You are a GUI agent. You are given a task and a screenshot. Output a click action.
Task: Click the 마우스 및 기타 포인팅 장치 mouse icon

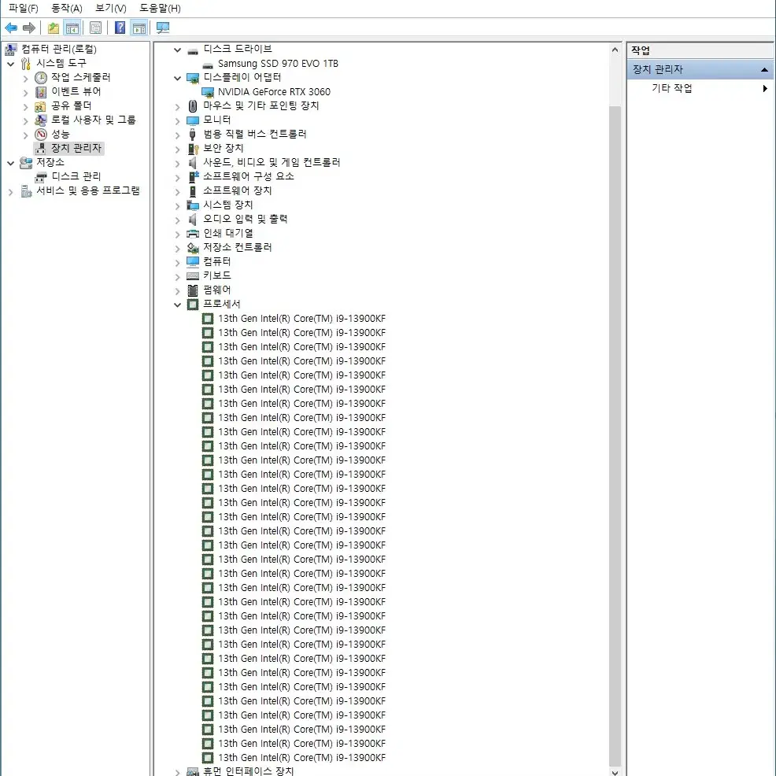coord(193,106)
